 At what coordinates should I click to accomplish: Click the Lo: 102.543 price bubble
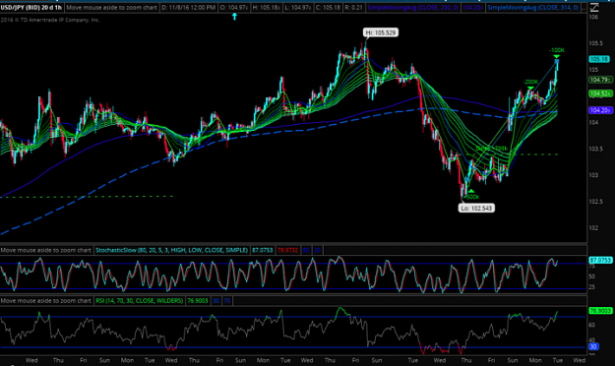(476, 208)
